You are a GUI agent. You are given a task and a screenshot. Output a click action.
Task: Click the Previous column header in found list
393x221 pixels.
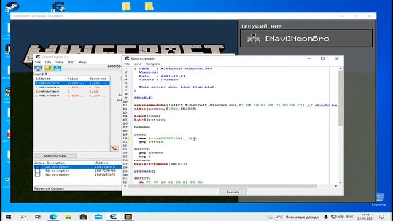(x=98, y=79)
